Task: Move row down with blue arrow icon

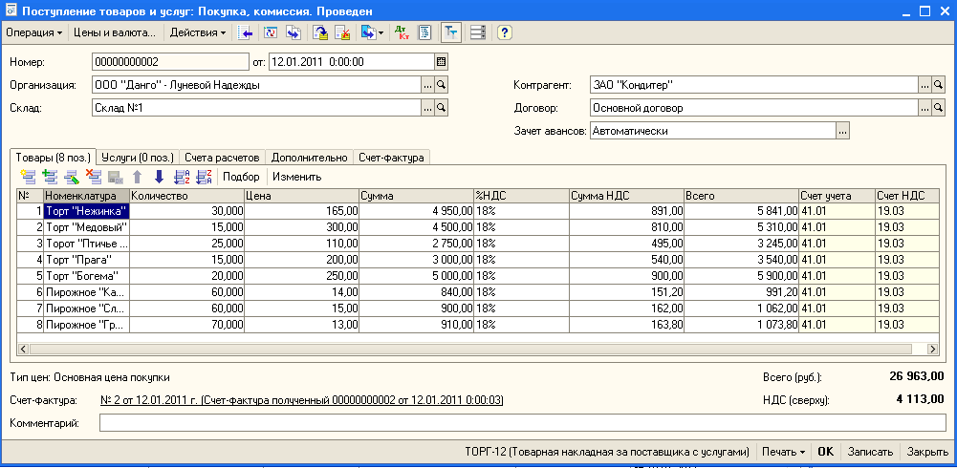Action: click(x=159, y=177)
